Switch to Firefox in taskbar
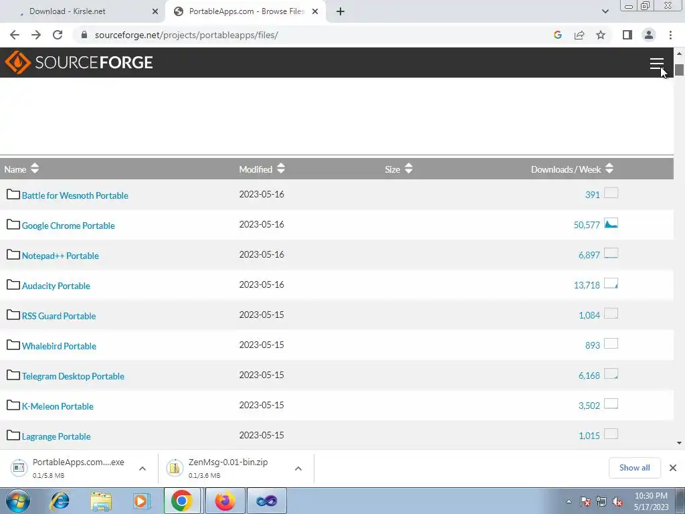 pyautogui.click(x=225, y=501)
